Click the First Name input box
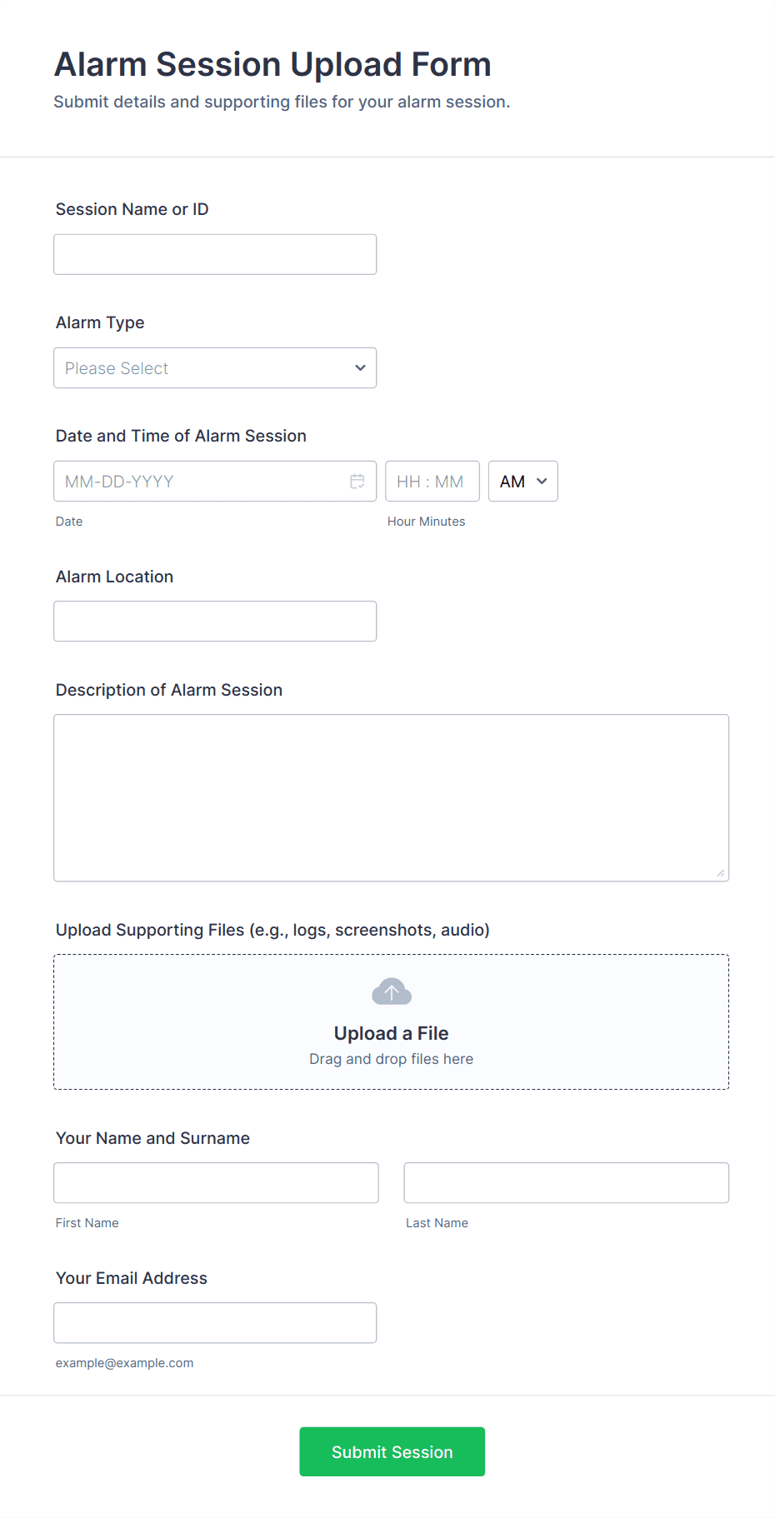 click(x=216, y=1183)
